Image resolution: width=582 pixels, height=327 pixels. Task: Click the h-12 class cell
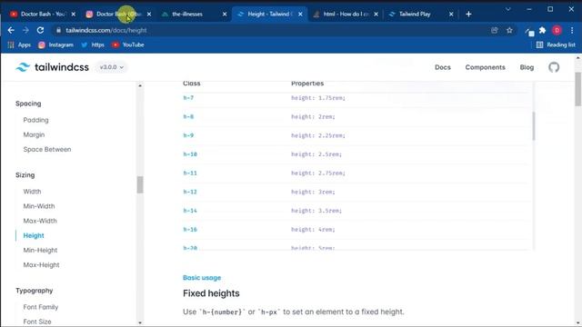click(190, 192)
